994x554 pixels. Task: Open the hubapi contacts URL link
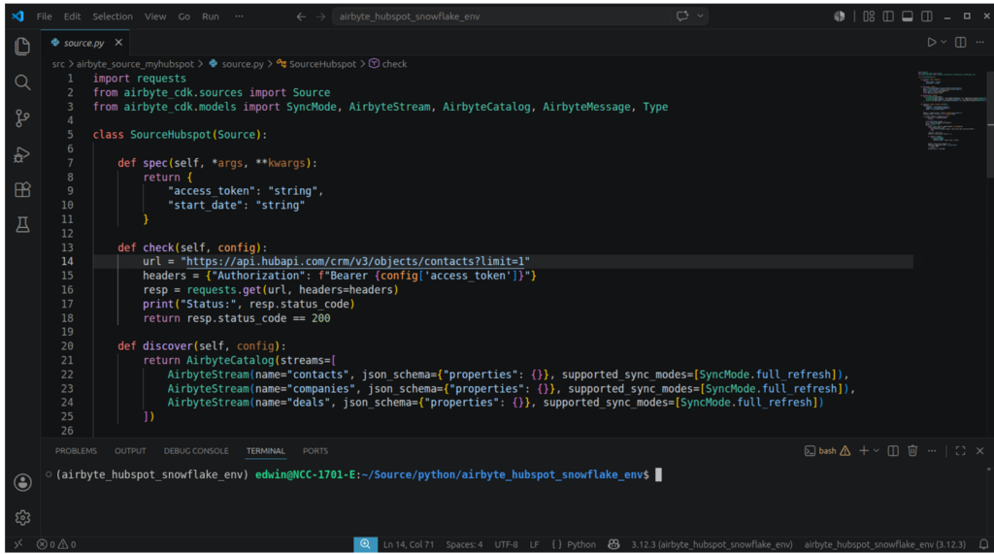point(355,261)
